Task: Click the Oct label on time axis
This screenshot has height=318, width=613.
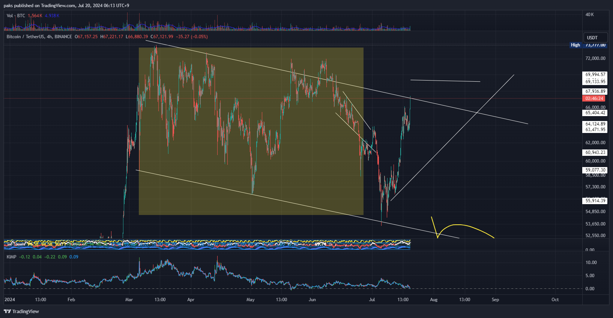Action: tap(555, 300)
